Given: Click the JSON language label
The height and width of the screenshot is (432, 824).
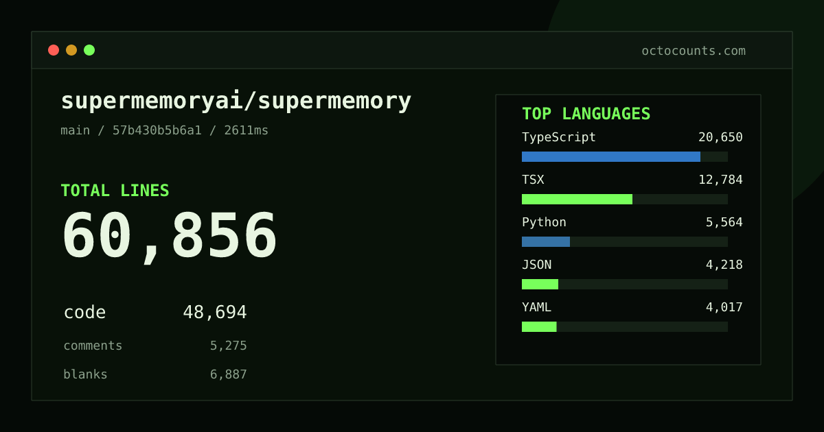Looking at the screenshot, I should 536,265.
